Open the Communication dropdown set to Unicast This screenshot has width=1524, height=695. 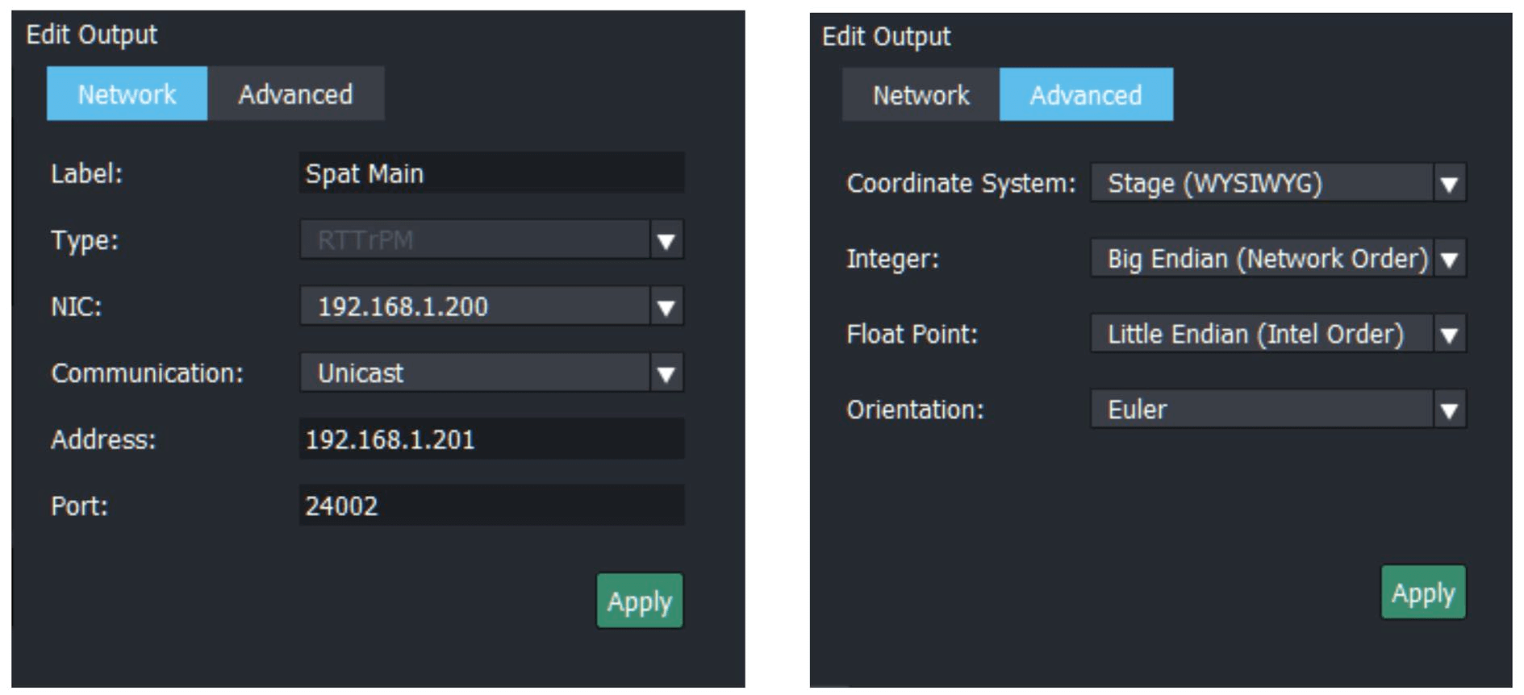click(474, 373)
